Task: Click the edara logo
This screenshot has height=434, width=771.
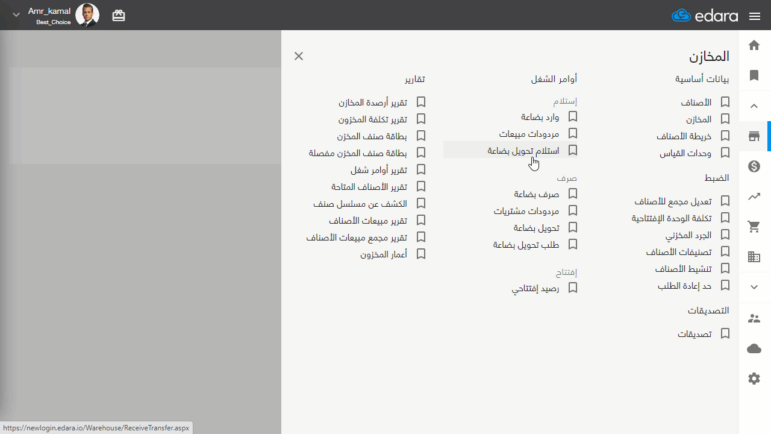Action: pyautogui.click(x=705, y=16)
